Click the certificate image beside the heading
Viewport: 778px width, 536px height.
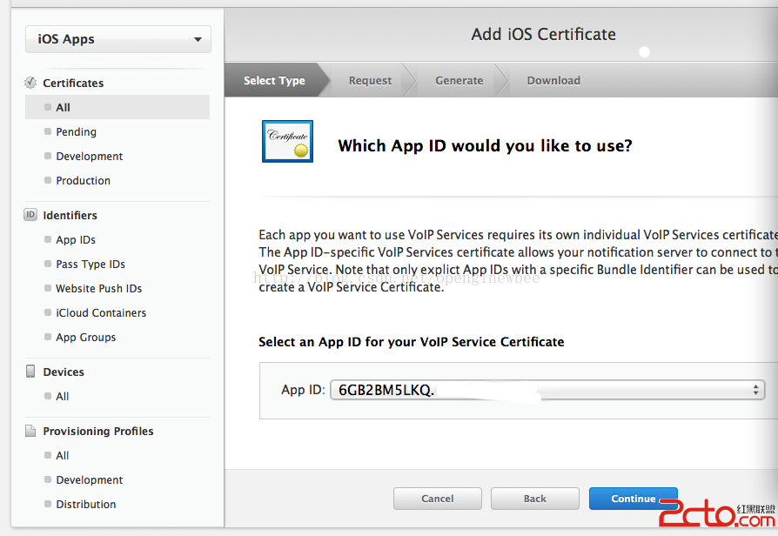[x=287, y=141]
